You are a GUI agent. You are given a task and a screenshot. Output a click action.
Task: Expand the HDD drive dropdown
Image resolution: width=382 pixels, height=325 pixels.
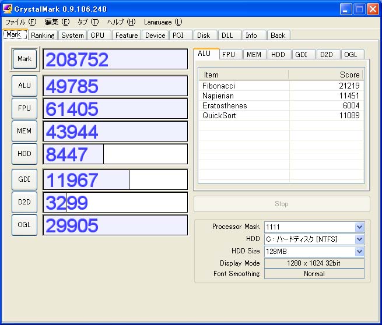(360, 239)
